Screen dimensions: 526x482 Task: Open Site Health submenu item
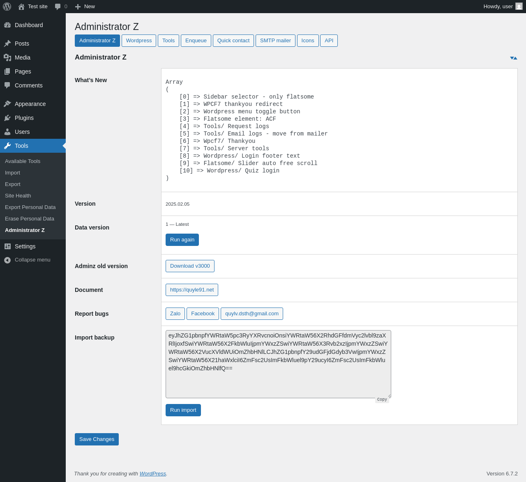click(18, 196)
